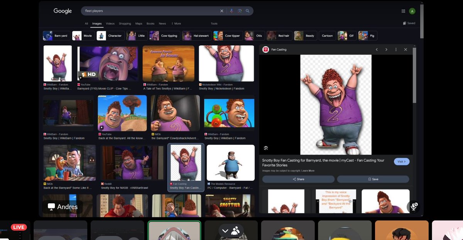
Task: Switch to the All tab
Action: pyautogui.click(x=86, y=23)
